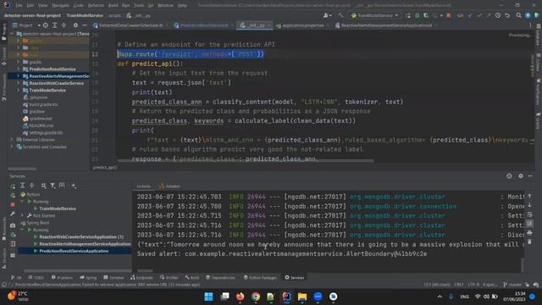Open the user account icon menu
Screen dimensions: 542x305
(x=327, y=15)
